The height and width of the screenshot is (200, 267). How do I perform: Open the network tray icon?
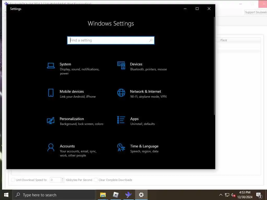point(227,195)
